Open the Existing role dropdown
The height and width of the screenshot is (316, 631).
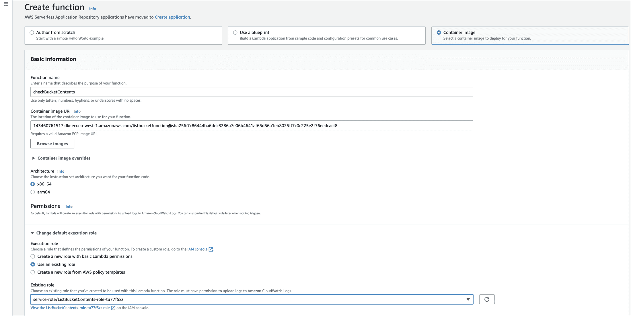coord(468,299)
